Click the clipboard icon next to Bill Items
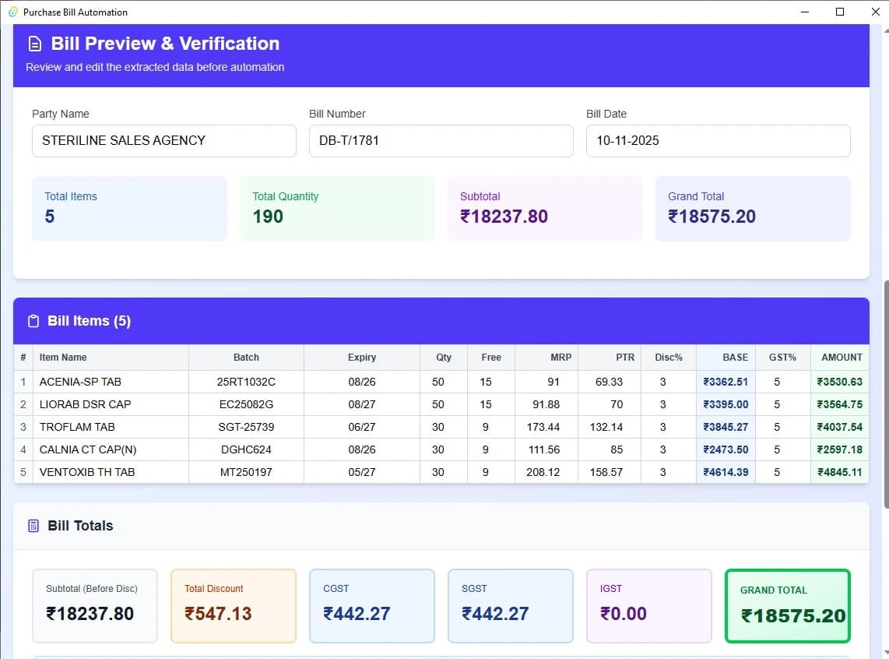This screenshot has width=889, height=659. pos(33,321)
